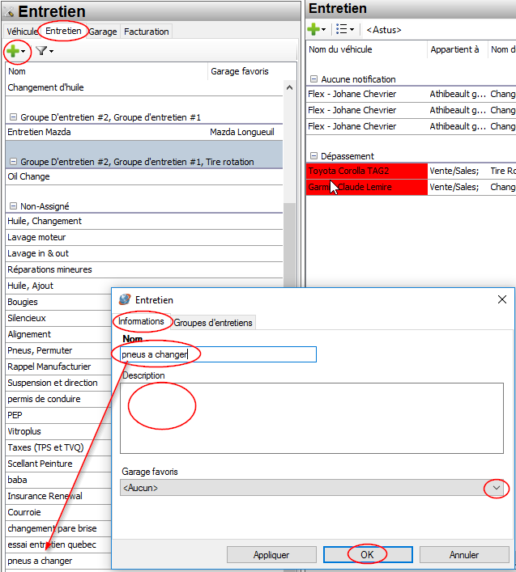Click the Nom text field
The image size is (516, 572).
219,354
